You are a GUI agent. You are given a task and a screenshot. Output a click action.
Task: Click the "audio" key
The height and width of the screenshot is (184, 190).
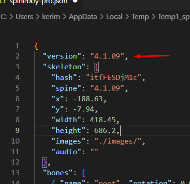click(x=66, y=152)
